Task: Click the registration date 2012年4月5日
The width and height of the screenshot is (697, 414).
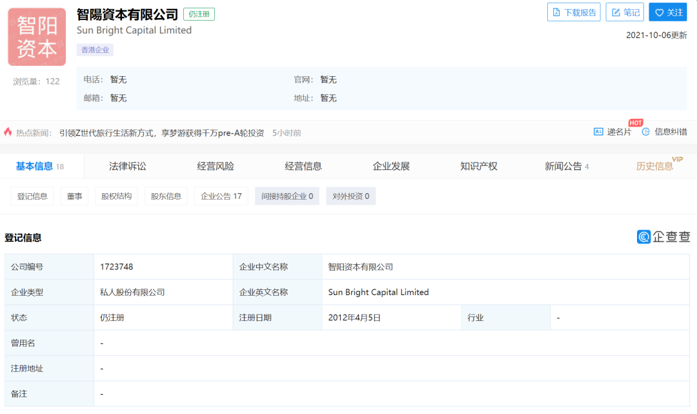Action: 354,318
